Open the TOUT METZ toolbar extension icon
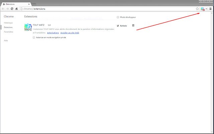This screenshot has width=214, height=134. (x=203, y=9)
